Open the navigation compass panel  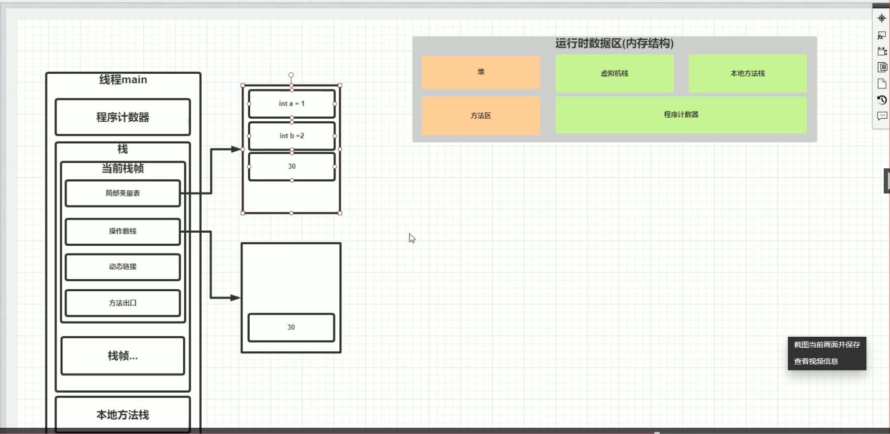(x=882, y=18)
